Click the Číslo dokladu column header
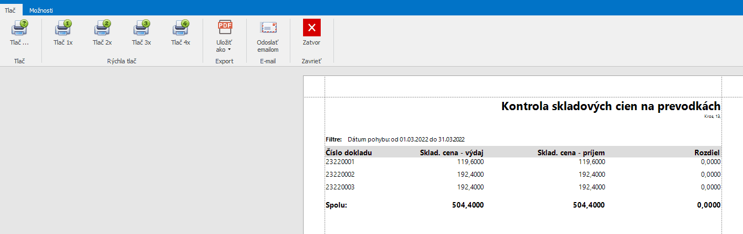Image resolution: width=743 pixels, height=234 pixels. (349, 153)
